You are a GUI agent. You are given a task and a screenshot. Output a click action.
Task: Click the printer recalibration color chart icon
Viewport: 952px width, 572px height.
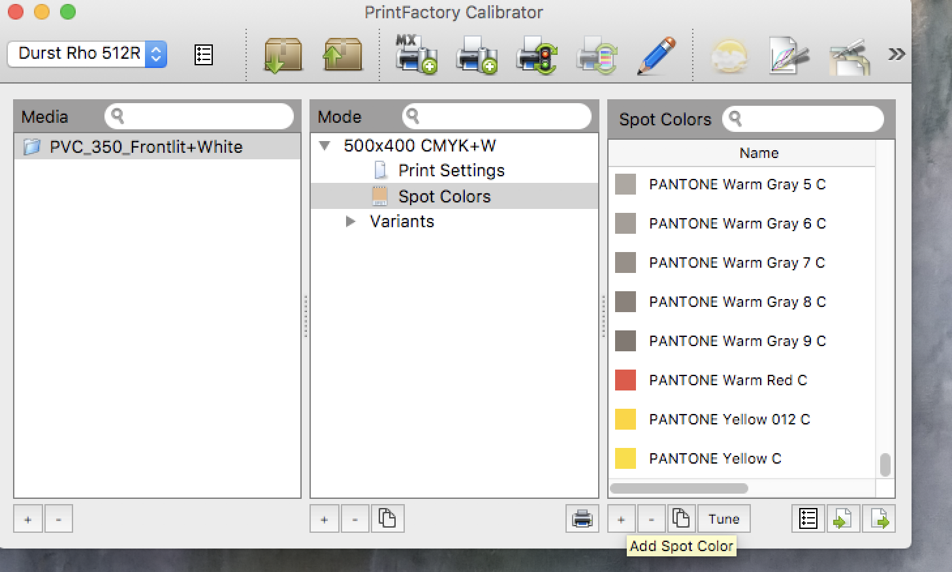[597, 56]
